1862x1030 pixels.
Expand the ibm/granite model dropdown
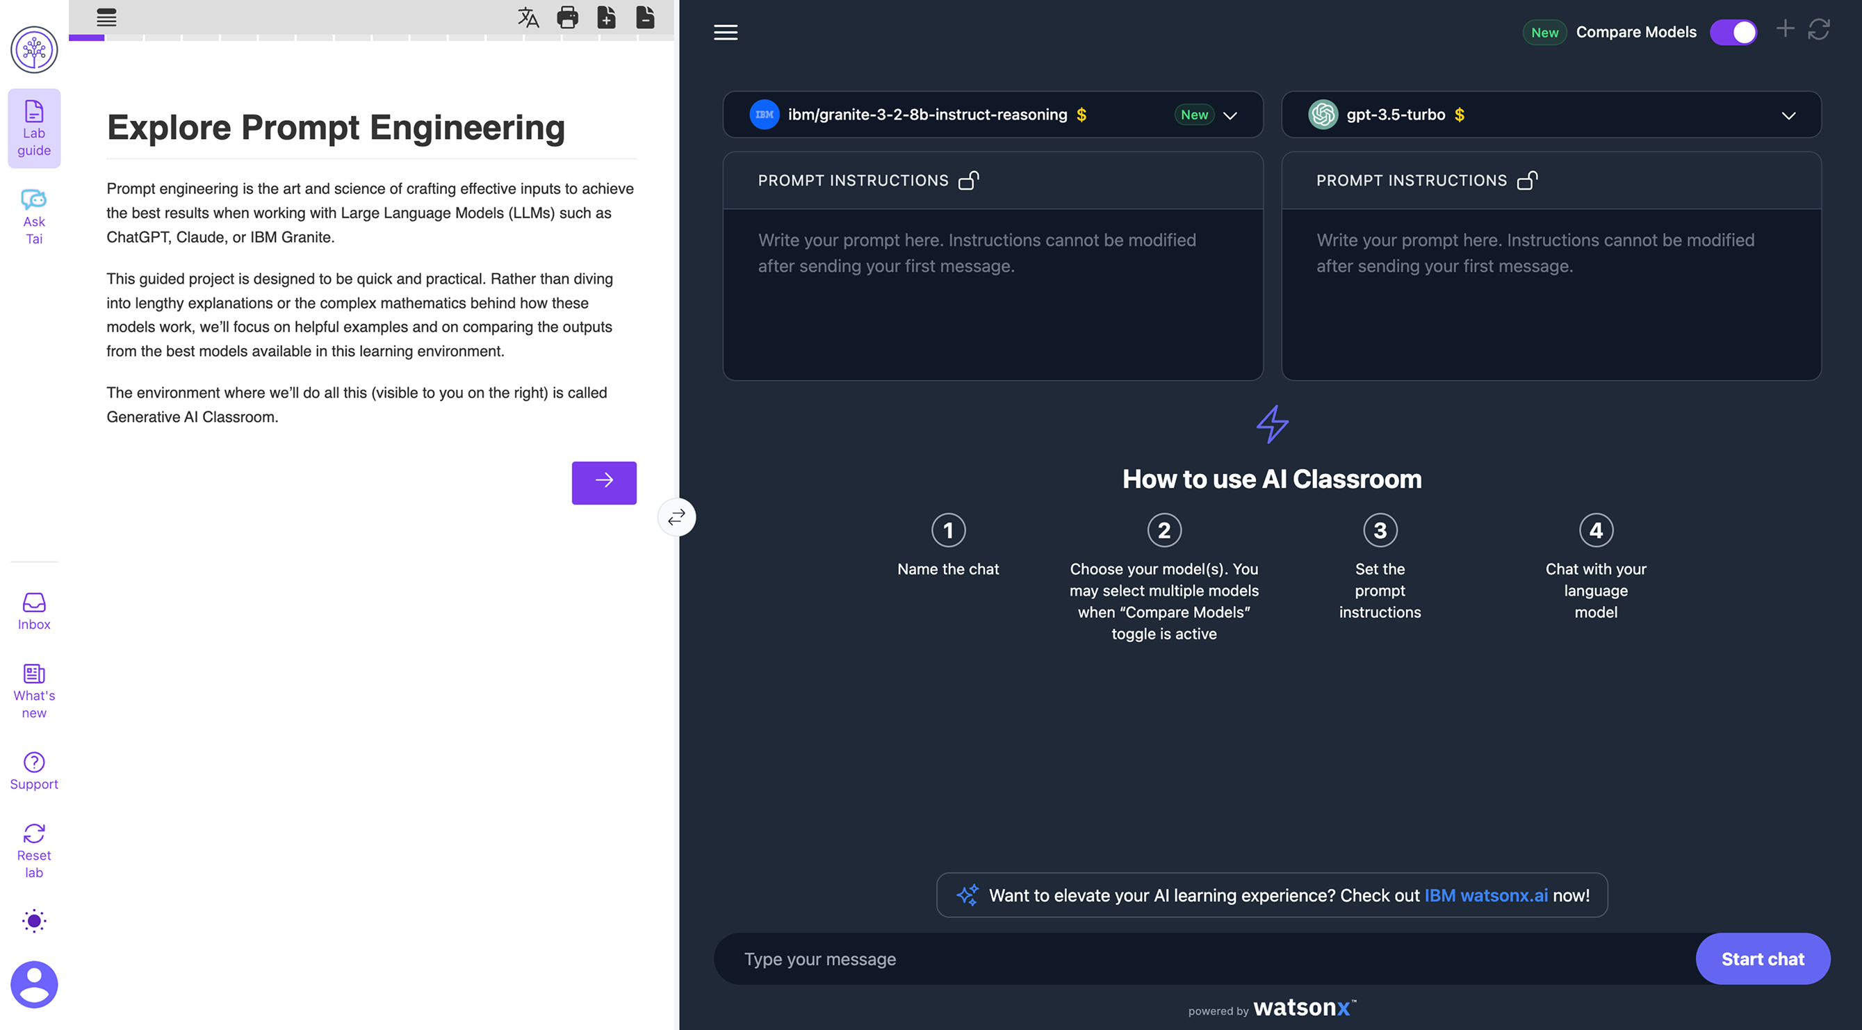pos(1230,115)
